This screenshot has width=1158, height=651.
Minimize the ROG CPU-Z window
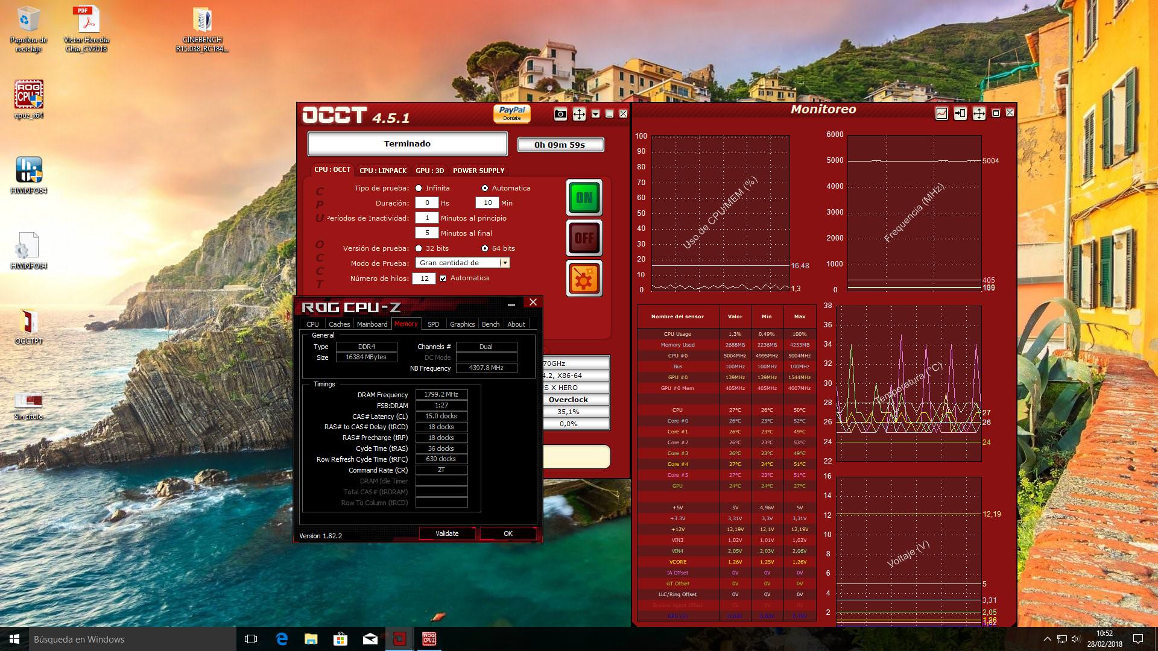click(511, 304)
